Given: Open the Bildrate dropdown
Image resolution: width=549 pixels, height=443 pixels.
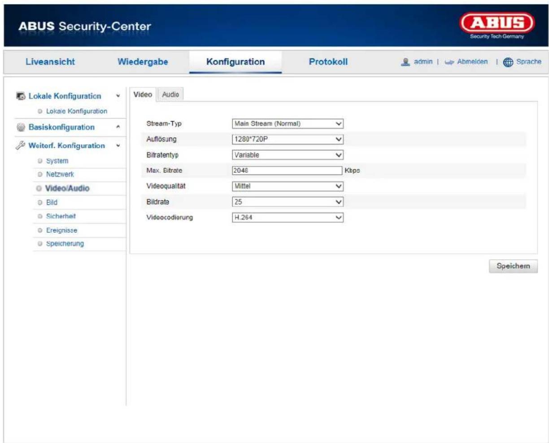Looking at the screenshot, I should click(x=288, y=202).
